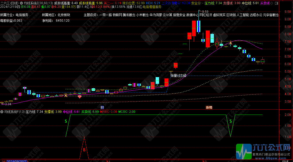Click the 财 finance marker icon
The image size is (293, 162).
coord(102,107)
